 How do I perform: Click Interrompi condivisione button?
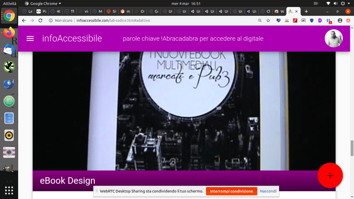click(x=231, y=191)
